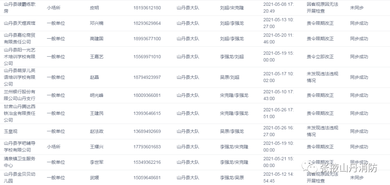
Task: Click 小场所 type for 山丹县学吧辅导学校
Action: click(53, 147)
